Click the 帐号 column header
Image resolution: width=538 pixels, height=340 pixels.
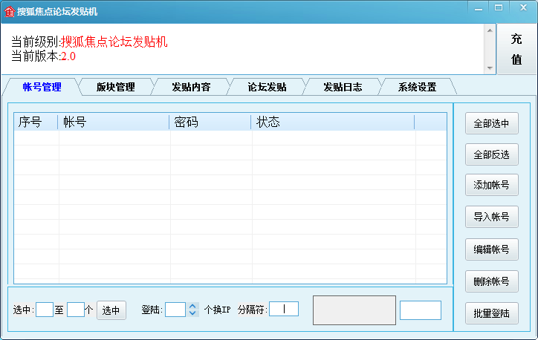pyautogui.click(x=114, y=122)
